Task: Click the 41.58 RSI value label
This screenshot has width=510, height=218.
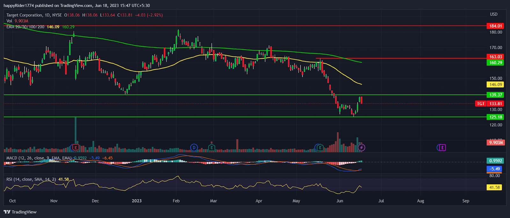Action: 495,187
